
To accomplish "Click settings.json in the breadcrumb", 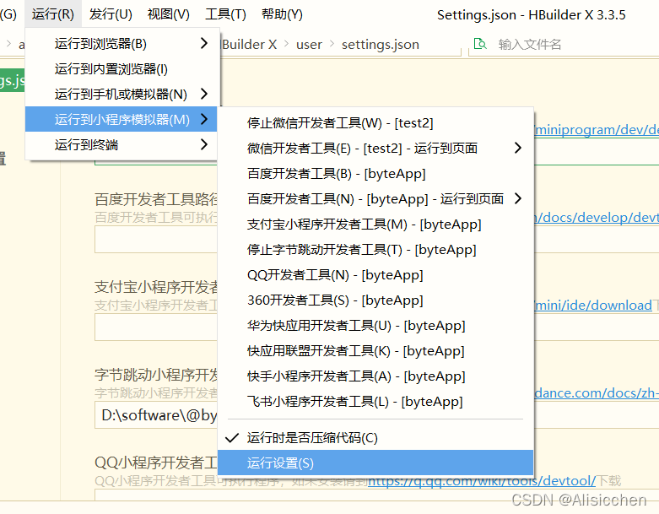I will click(x=381, y=44).
